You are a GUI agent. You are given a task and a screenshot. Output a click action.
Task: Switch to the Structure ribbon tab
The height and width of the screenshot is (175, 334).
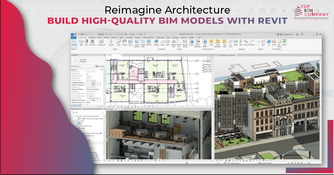coord(92,37)
